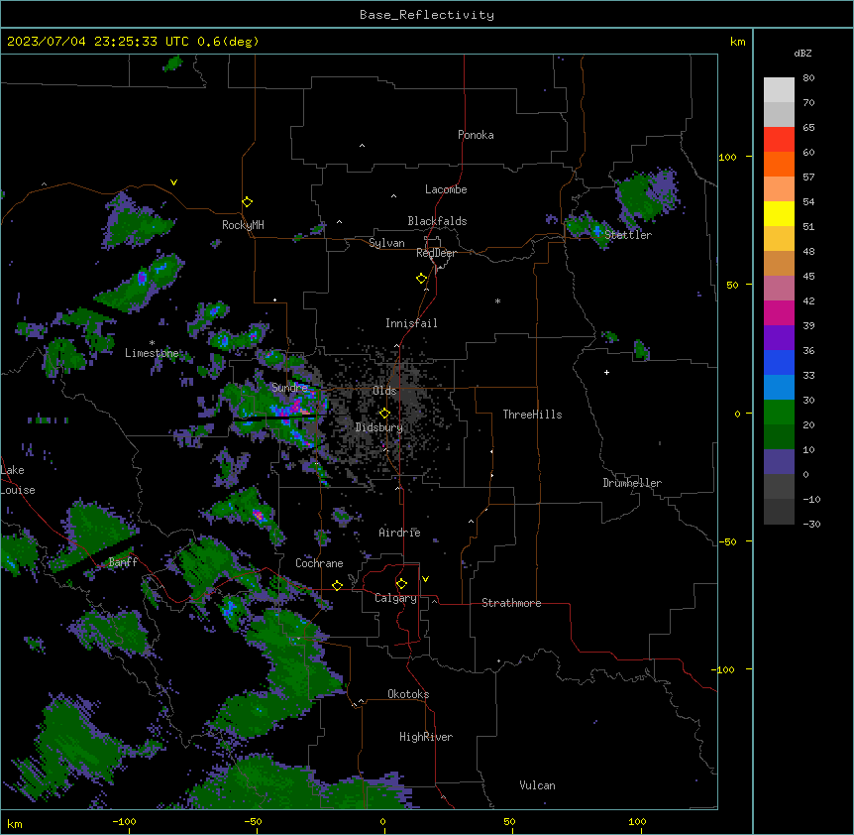The height and width of the screenshot is (835, 854).
Task: Pick the red 60–65 dBZ legend swatch
Action: click(779, 139)
